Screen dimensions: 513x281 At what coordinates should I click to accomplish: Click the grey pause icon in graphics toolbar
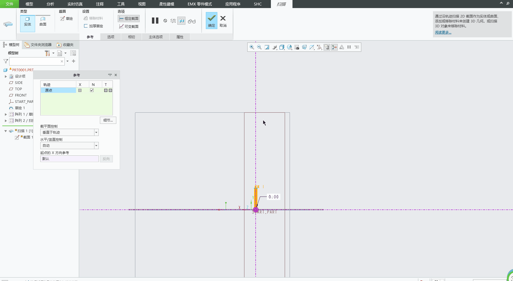pyautogui.click(x=349, y=47)
